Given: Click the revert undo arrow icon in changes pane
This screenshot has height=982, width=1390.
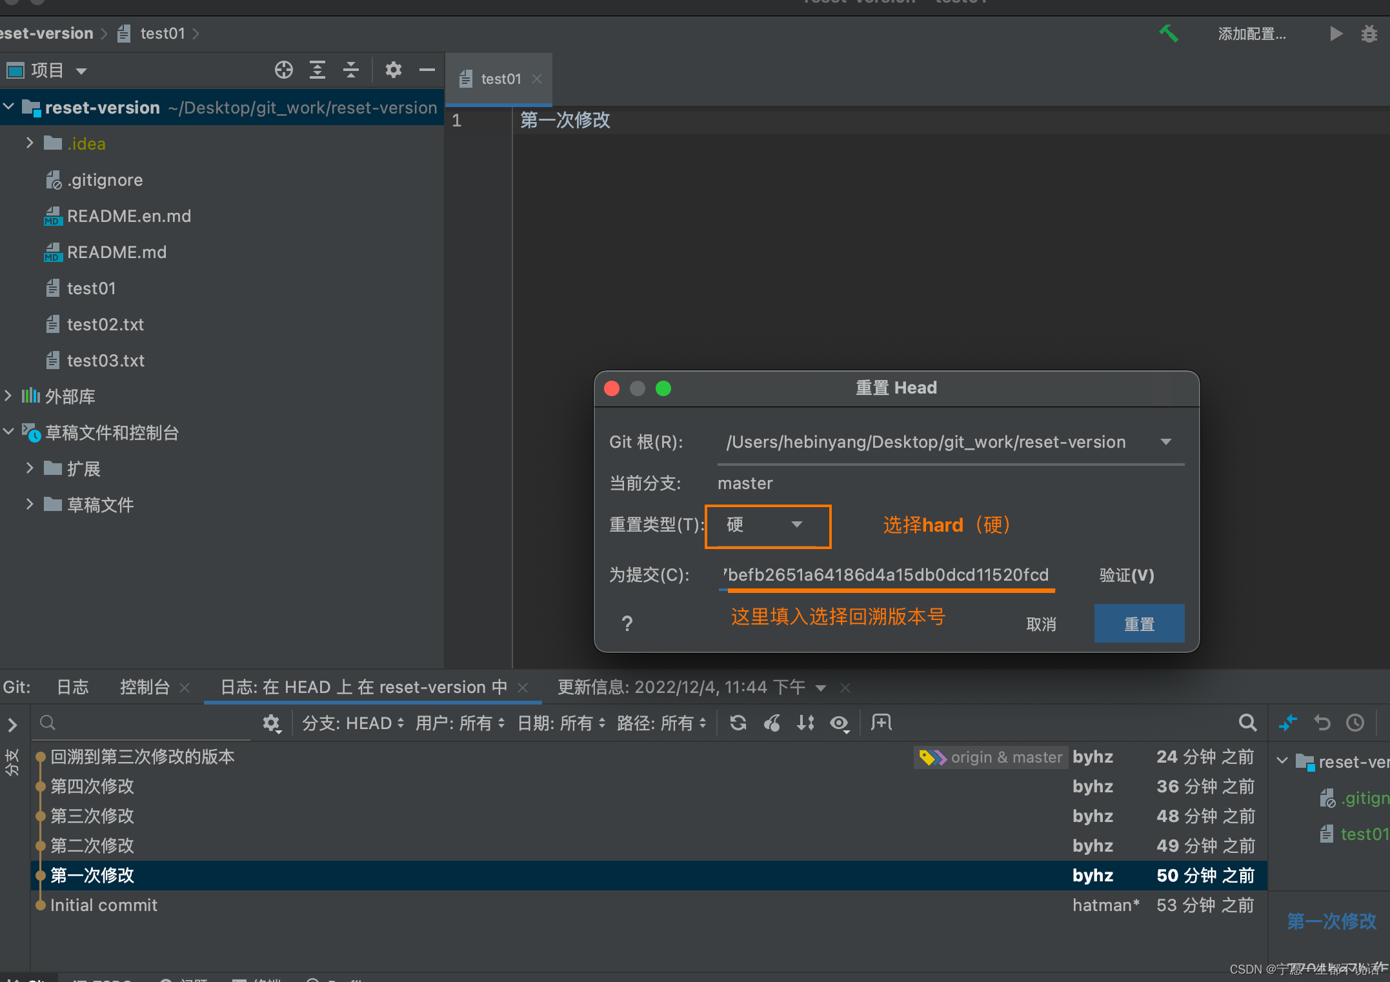Looking at the screenshot, I should [1322, 723].
